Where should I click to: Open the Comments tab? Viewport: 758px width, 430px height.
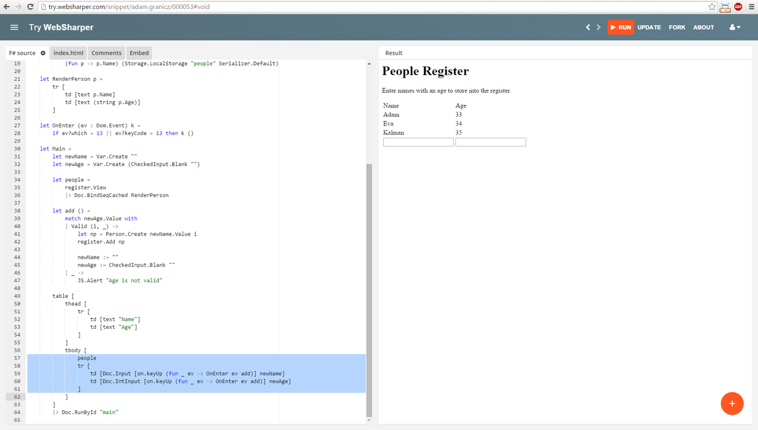pyautogui.click(x=106, y=53)
